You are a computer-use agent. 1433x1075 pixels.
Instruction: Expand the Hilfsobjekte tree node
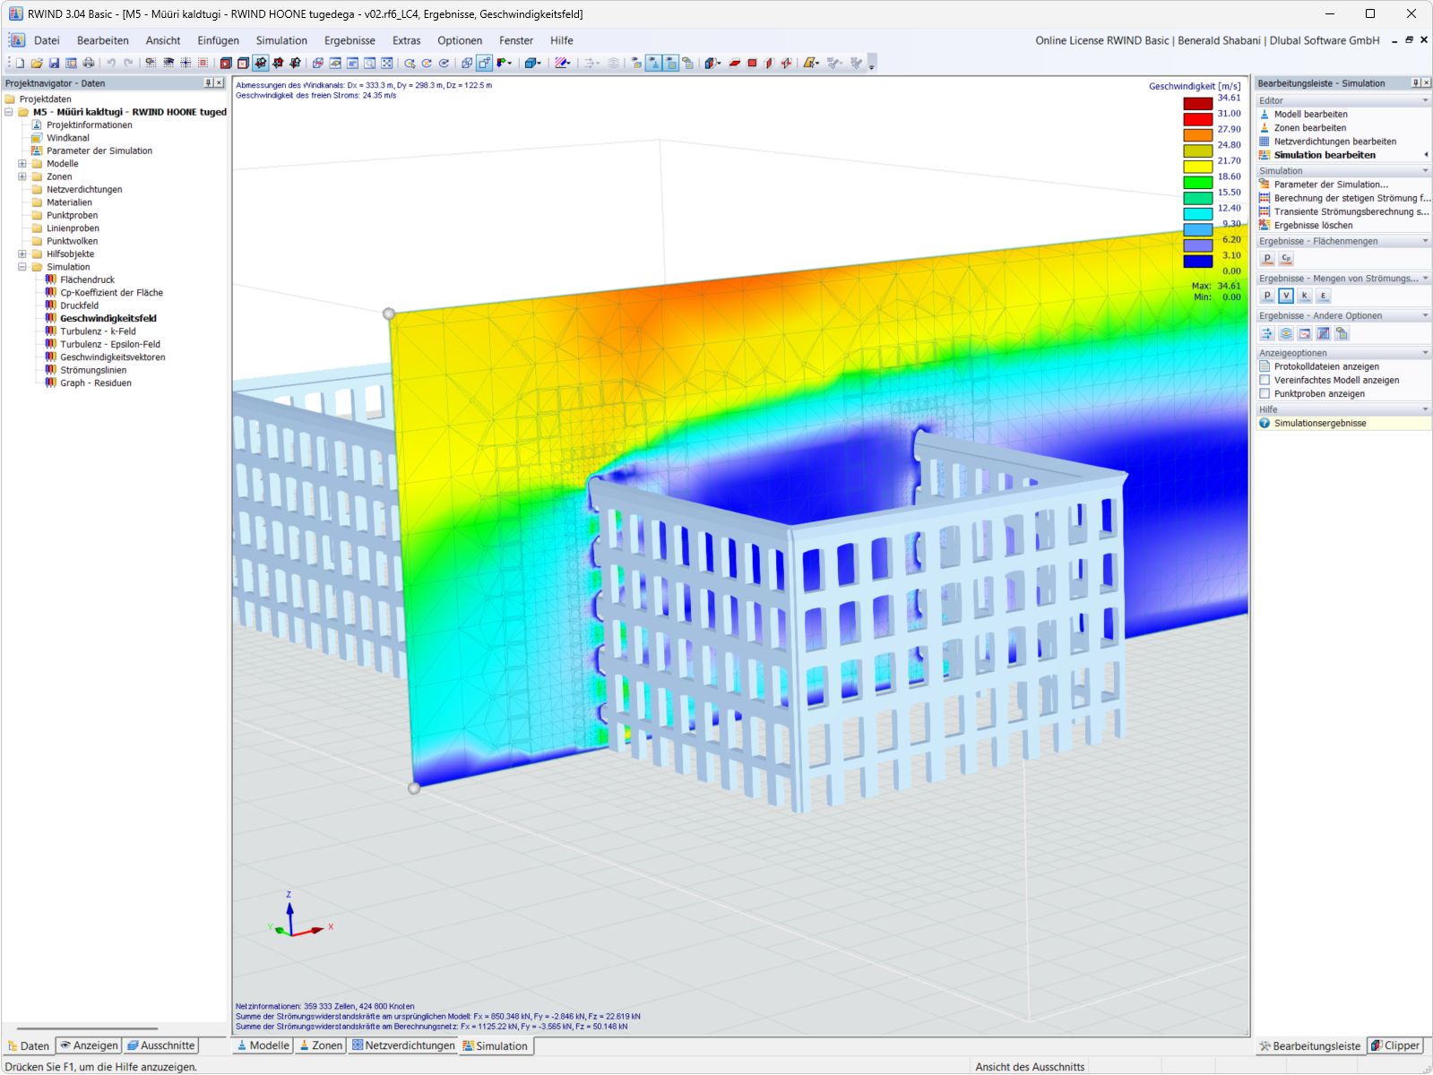[22, 254]
